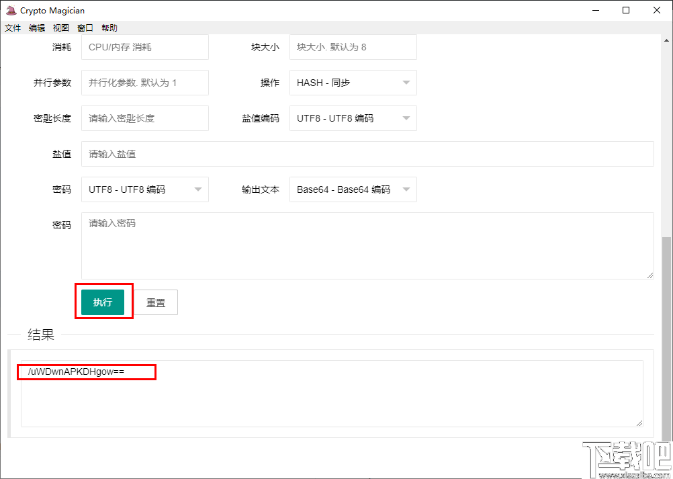Click the 重置 button to reset fields

point(156,302)
